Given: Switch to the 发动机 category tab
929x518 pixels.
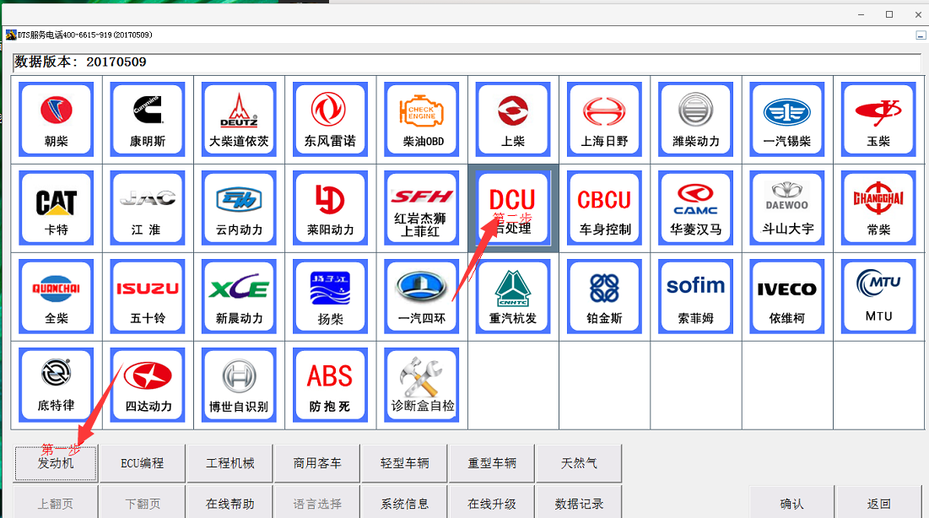Looking at the screenshot, I should click(56, 463).
